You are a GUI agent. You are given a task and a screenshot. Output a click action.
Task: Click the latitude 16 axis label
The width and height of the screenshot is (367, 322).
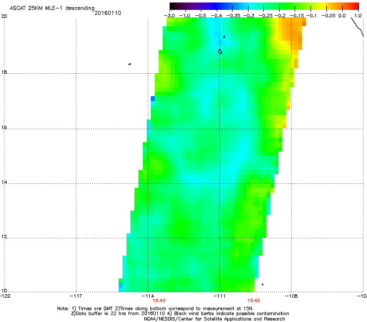click(x=4, y=127)
